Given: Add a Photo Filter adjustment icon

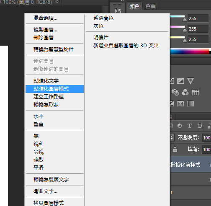Looking at the screenshot, I should [x=175, y=92].
